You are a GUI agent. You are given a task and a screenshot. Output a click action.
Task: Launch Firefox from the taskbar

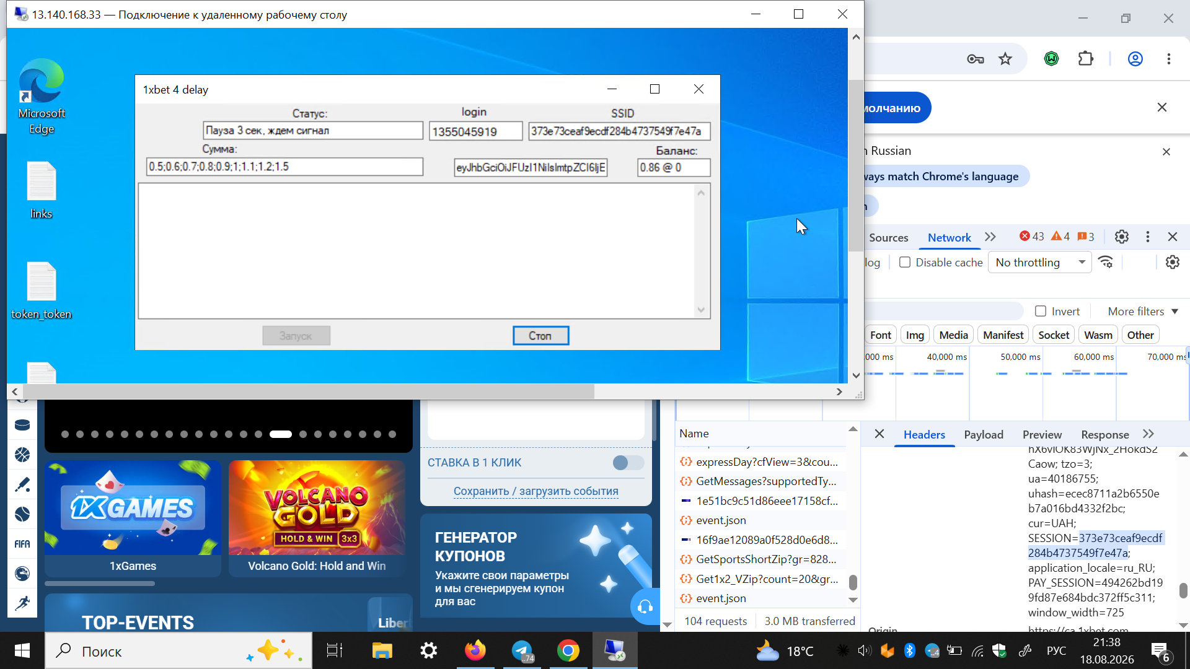pos(475,651)
